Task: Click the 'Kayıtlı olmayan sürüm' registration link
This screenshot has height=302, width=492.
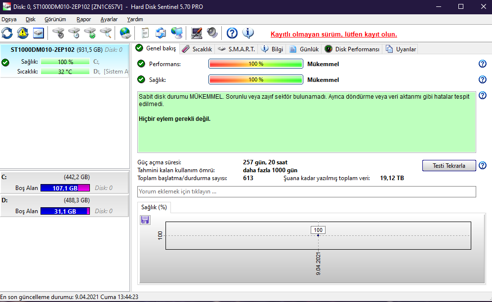Action: pos(334,34)
